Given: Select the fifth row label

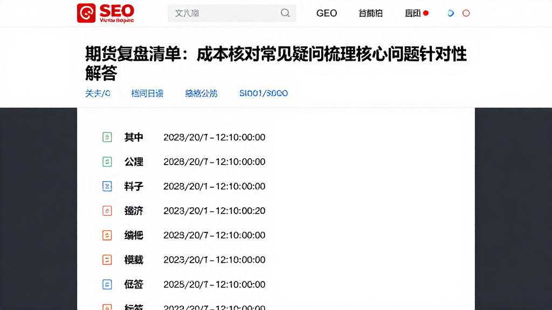Looking at the screenshot, I should coord(134,235).
